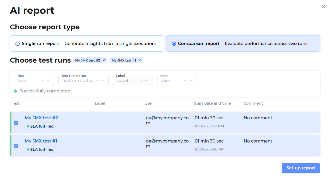The image size is (330, 179).
Task: Remove the My JMX test #2 chip
Action: coord(104,60)
